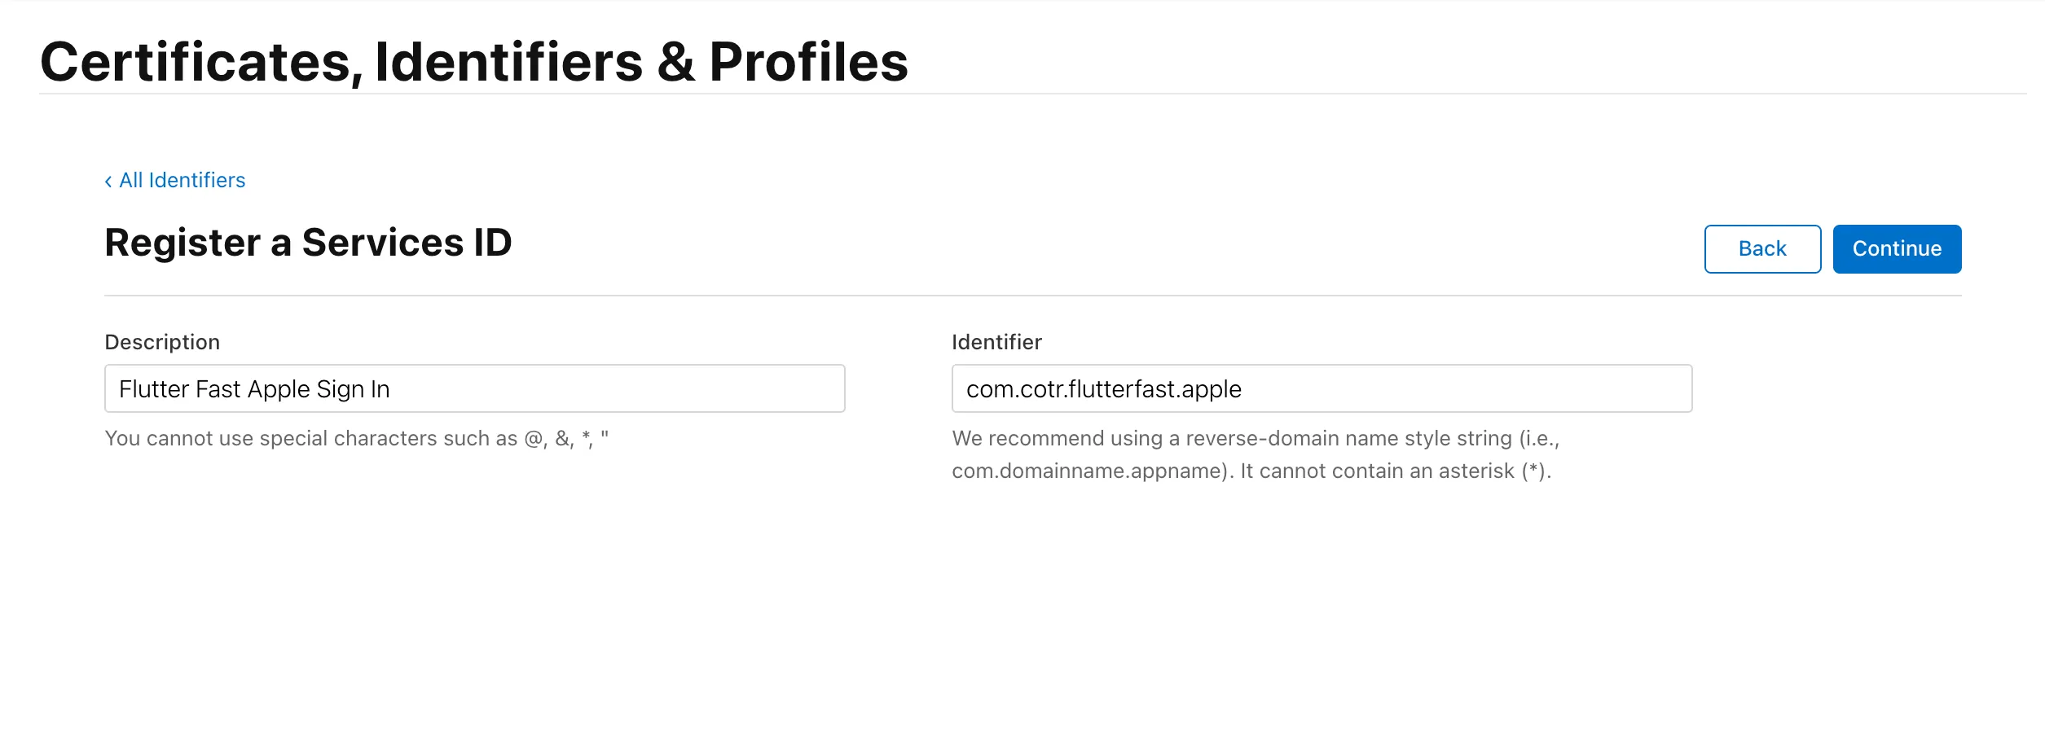Click the com.cotr.flutterfast.apple text
2045x741 pixels.
click(1103, 389)
